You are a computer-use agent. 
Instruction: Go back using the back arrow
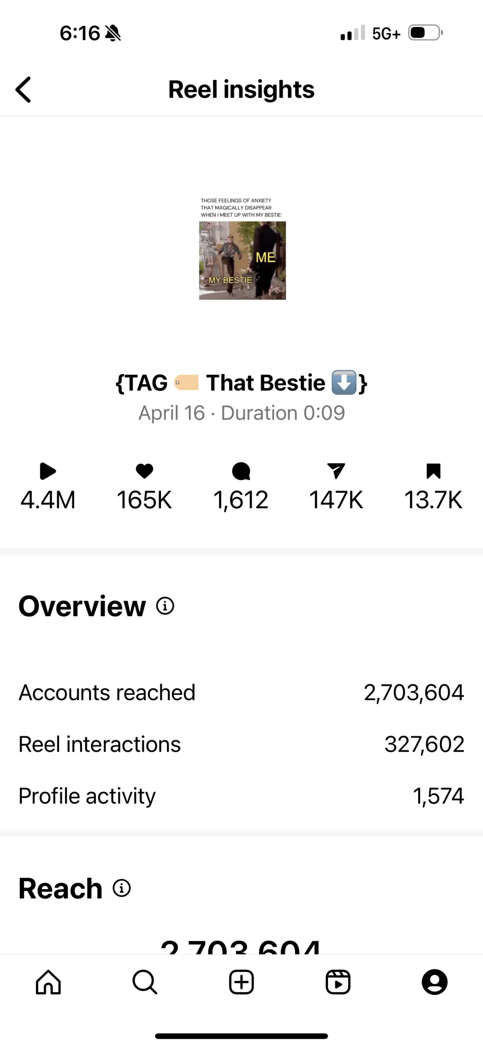click(x=24, y=89)
